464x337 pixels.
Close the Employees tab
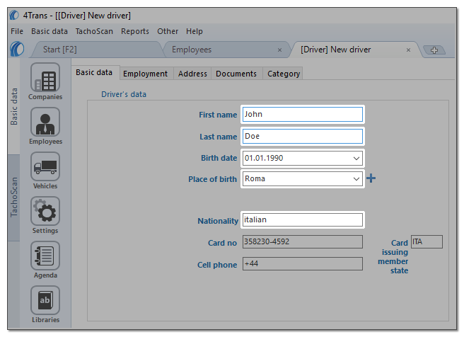pos(279,50)
